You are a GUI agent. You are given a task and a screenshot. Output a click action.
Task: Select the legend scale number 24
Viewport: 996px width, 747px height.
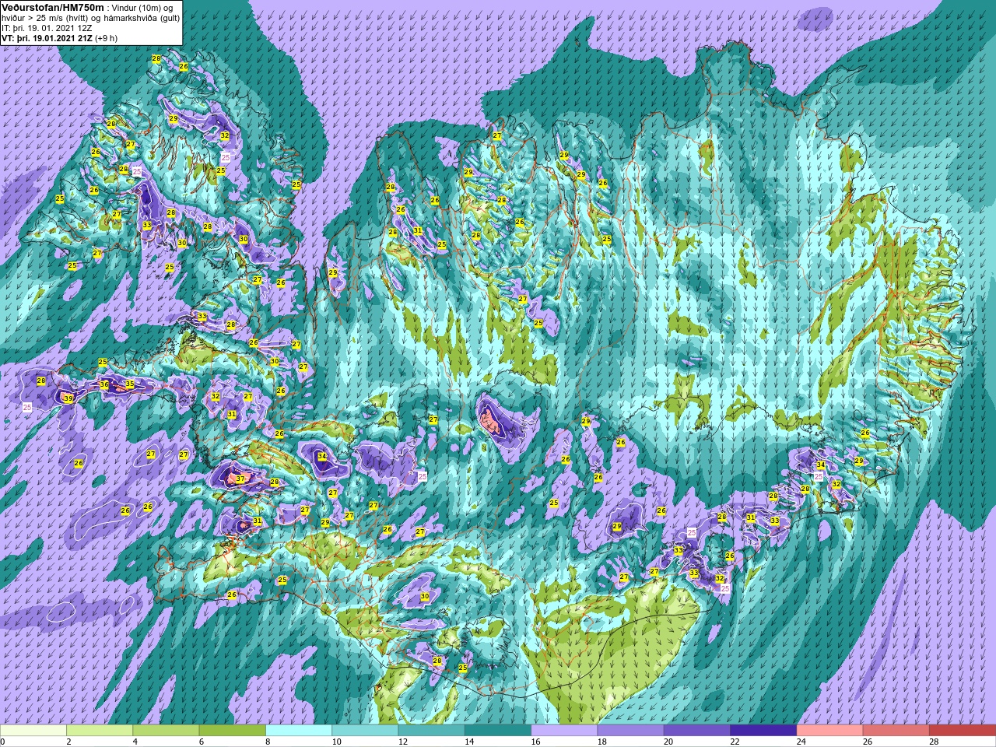[x=801, y=742]
